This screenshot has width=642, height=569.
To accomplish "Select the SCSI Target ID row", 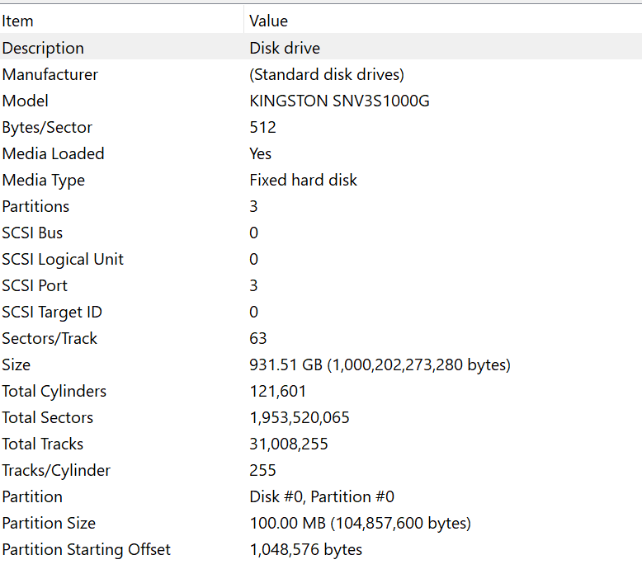I will (52, 312).
